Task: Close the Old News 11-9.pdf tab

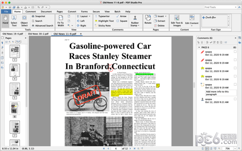Action: 81,34
